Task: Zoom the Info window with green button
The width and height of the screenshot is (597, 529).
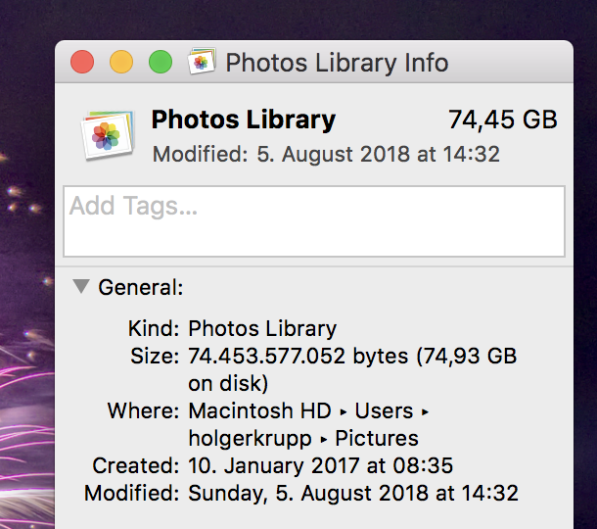Action: tap(161, 62)
